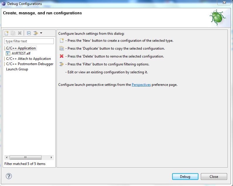Select the AVRTEST.elf configuration

click(x=21, y=53)
